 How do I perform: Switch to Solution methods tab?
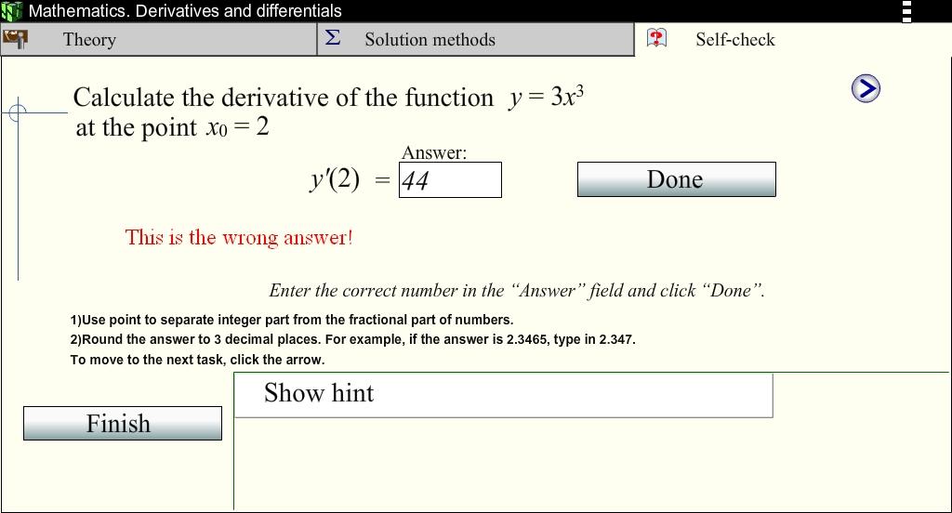pyautogui.click(x=475, y=39)
